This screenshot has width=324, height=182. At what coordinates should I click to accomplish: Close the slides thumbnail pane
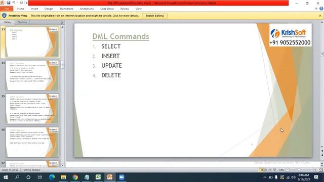pos(62,22)
